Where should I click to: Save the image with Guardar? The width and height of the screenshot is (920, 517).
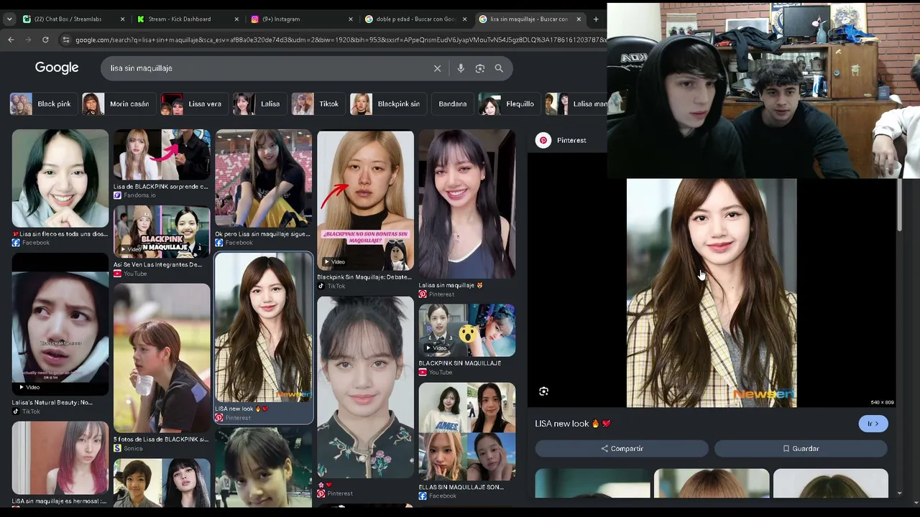click(801, 449)
